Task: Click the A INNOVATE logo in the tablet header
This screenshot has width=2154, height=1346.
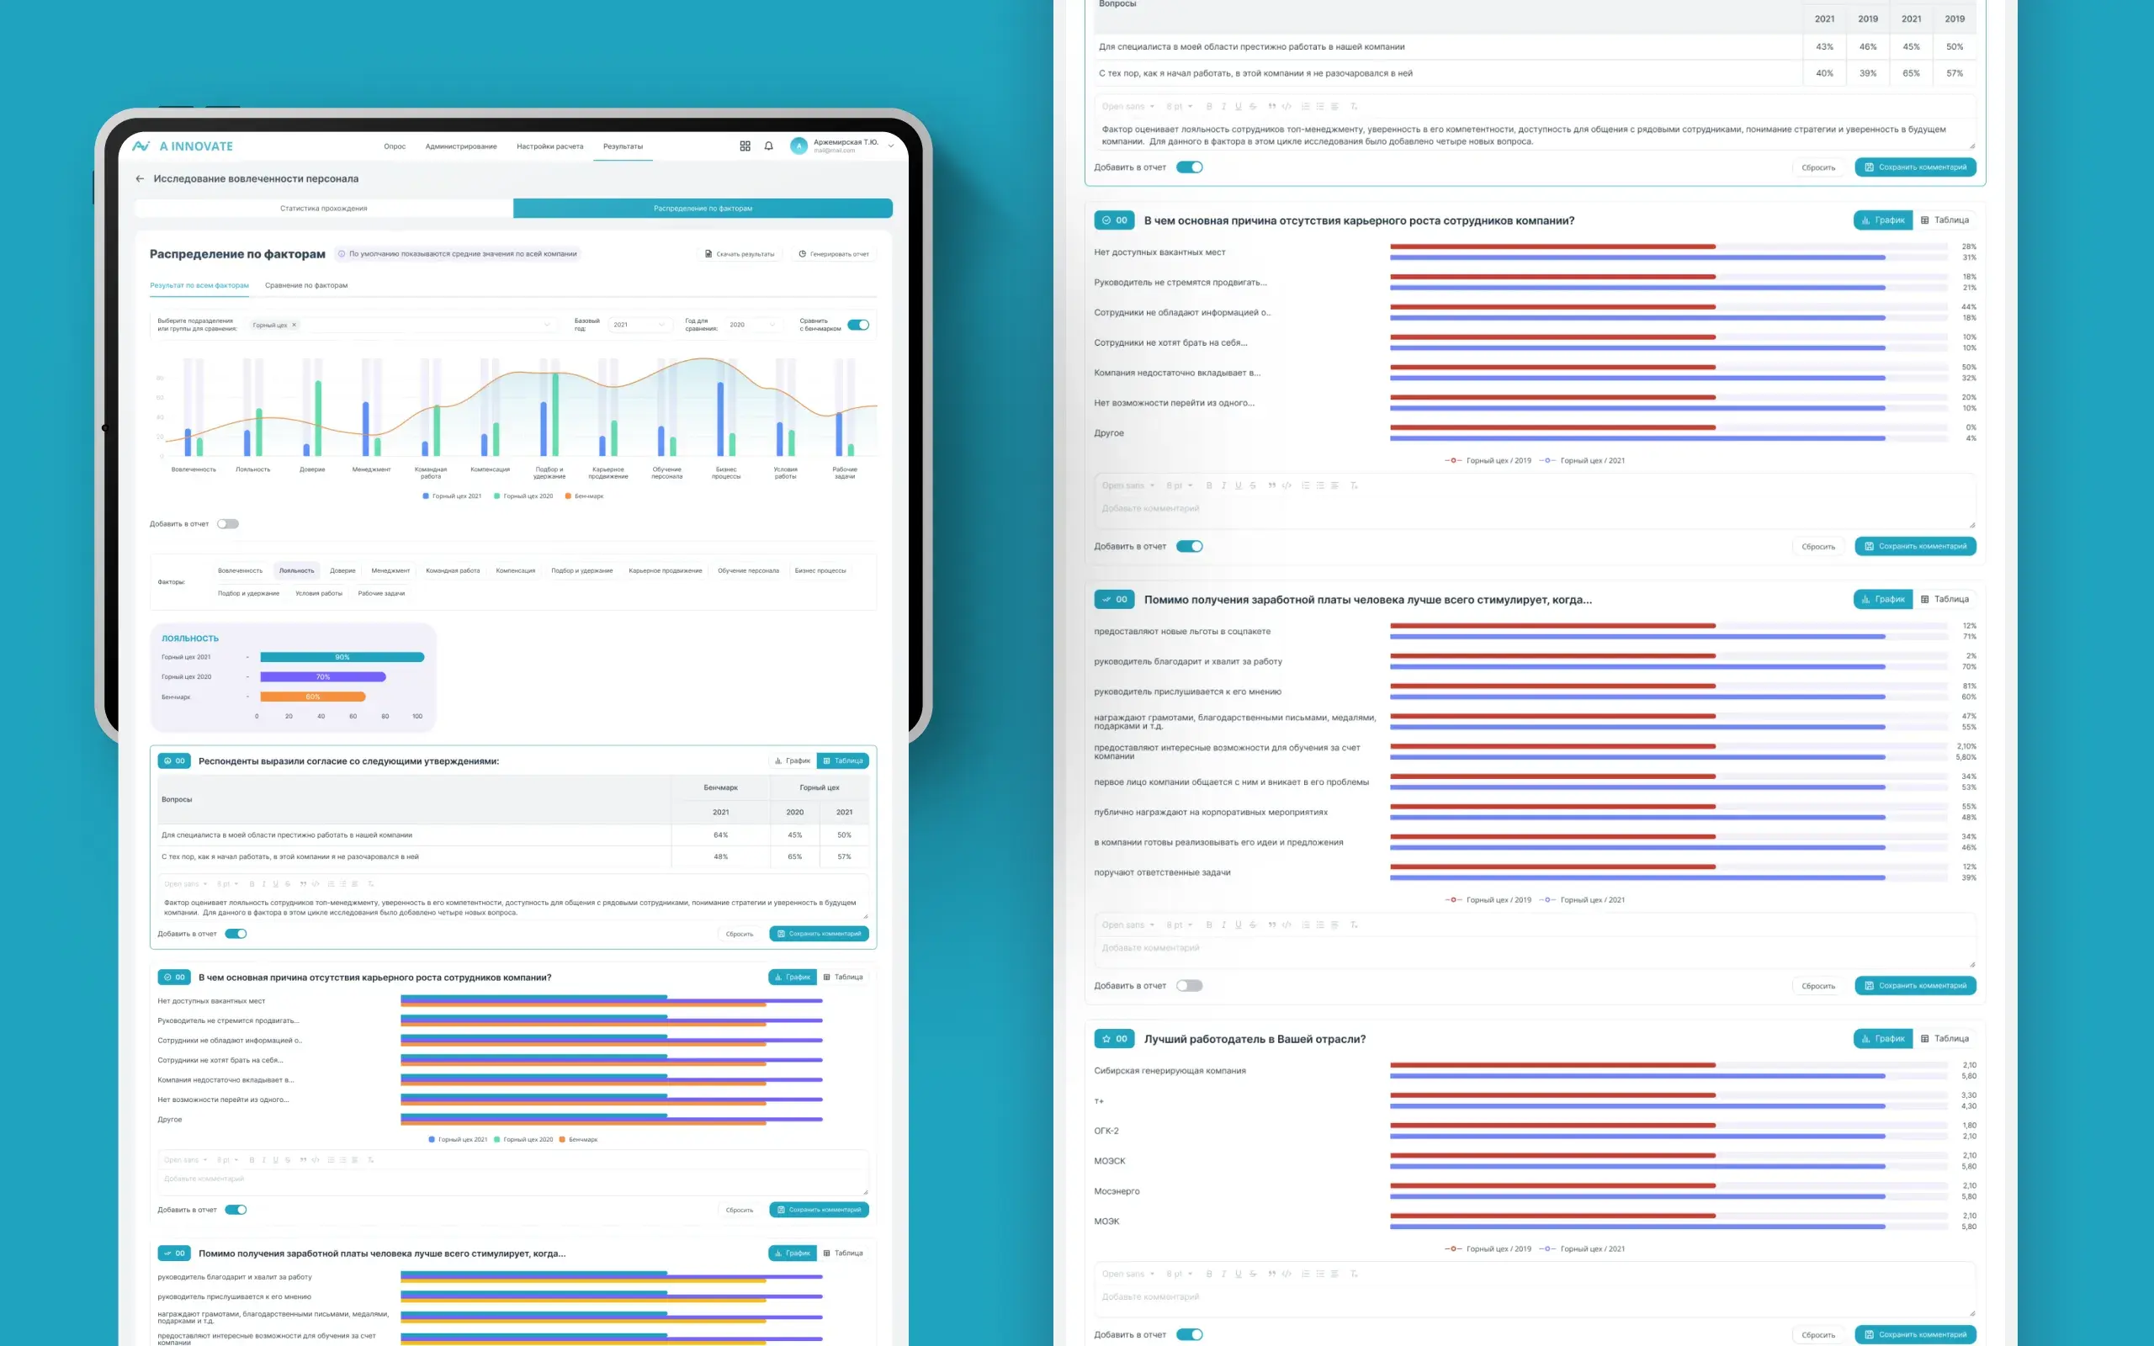Action: tap(183, 146)
